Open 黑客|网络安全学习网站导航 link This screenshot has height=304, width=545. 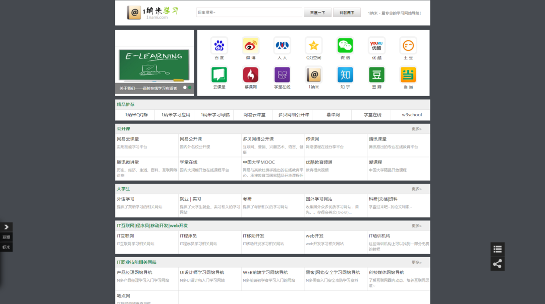pos(333,272)
